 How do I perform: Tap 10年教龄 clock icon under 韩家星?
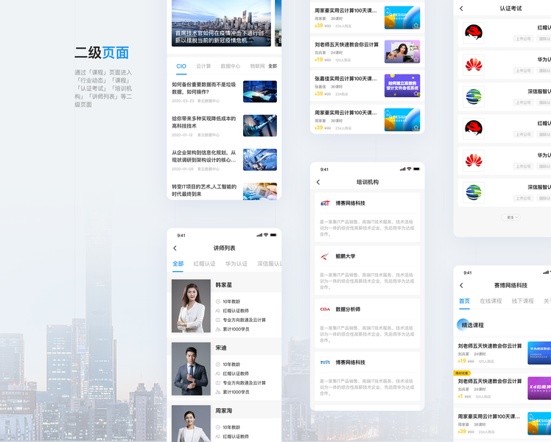click(x=218, y=301)
